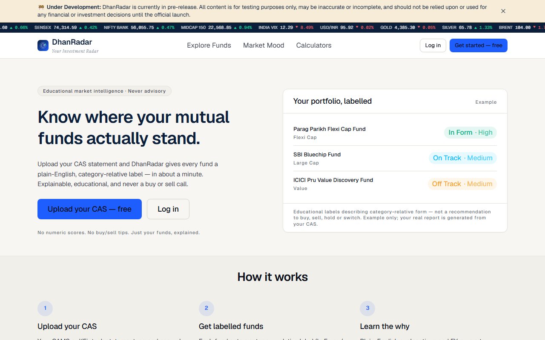Screen dimensions: 545x340
Task: Click the Educational market intelligence badge
Action: point(104,91)
